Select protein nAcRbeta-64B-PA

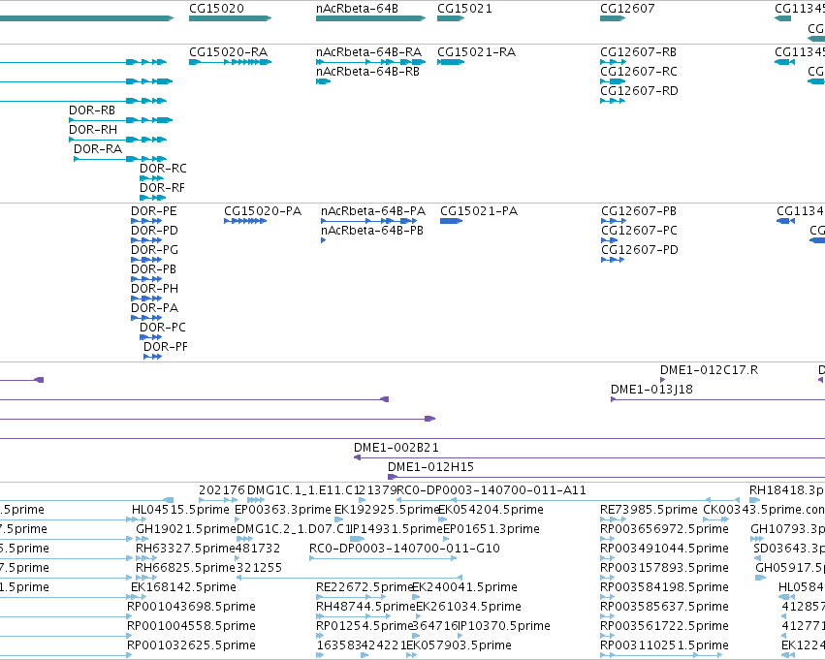373,211
